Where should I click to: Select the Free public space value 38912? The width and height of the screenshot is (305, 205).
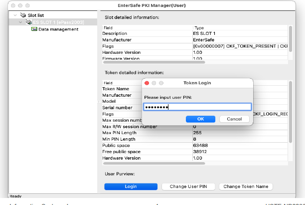click(x=200, y=152)
